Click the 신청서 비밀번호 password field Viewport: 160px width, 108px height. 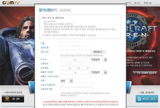click(77, 85)
